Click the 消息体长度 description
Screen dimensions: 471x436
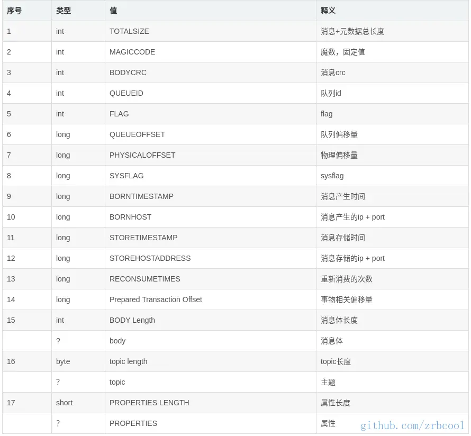339,320
